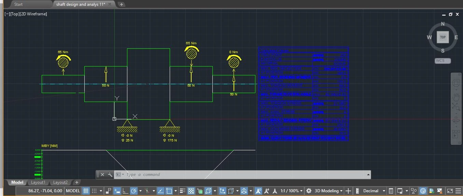Open status bar customization menu icon
463x196 pixels.
(x=458, y=191)
